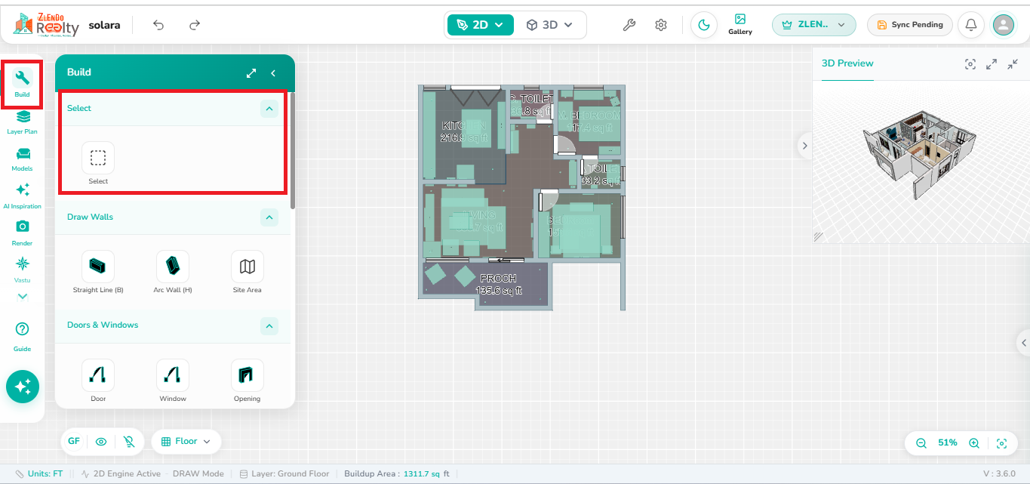Screen dimensions: 1030x484
Task: Open the Floor dropdown
Action: click(x=186, y=442)
